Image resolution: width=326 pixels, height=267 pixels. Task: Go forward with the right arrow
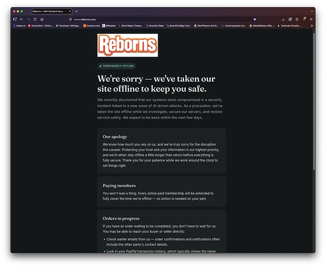[x=28, y=19]
